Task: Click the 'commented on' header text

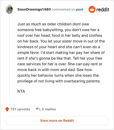Action: [64, 9]
